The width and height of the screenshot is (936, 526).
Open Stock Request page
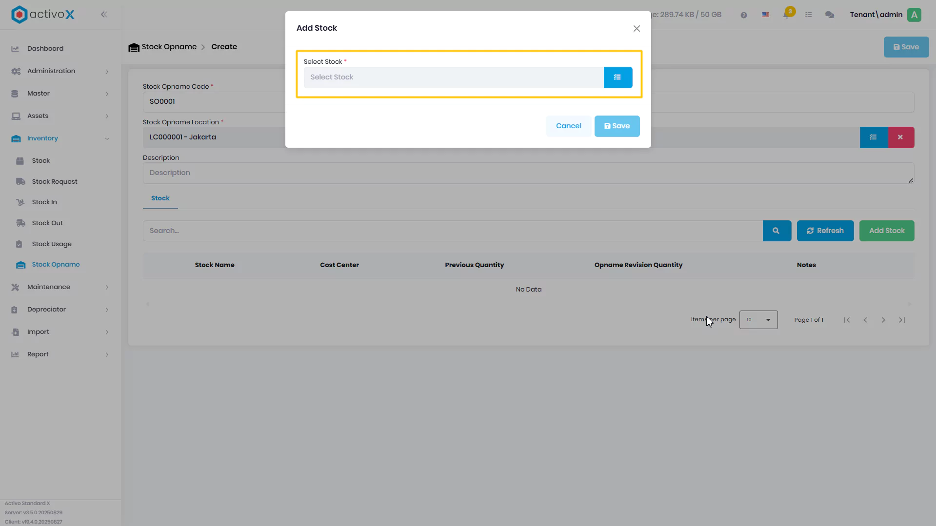pos(55,182)
